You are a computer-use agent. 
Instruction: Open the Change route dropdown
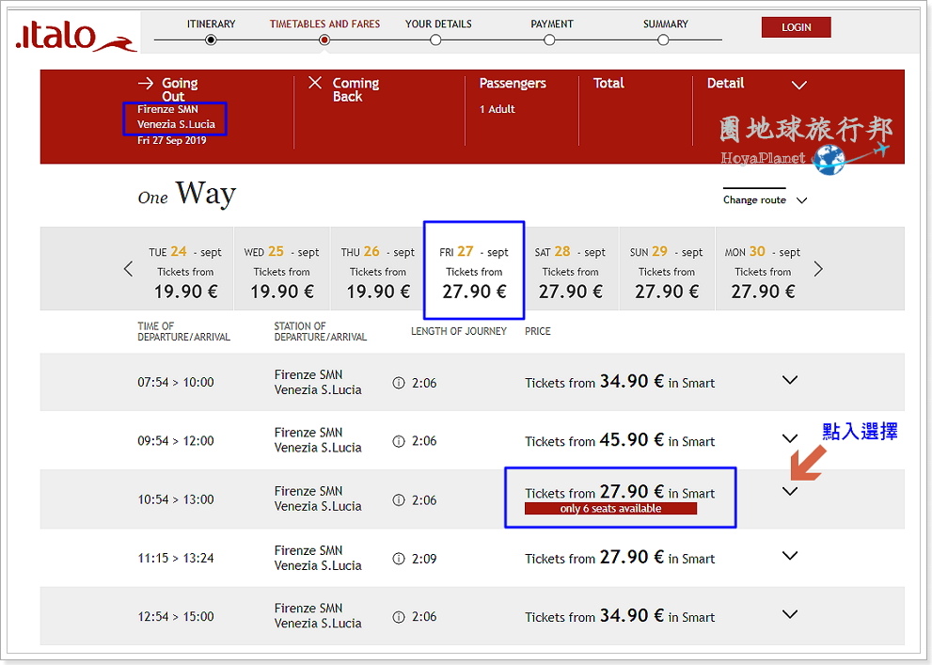point(765,199)
